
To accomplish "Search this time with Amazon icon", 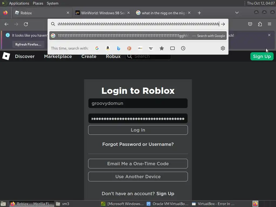I will [108, 48].
